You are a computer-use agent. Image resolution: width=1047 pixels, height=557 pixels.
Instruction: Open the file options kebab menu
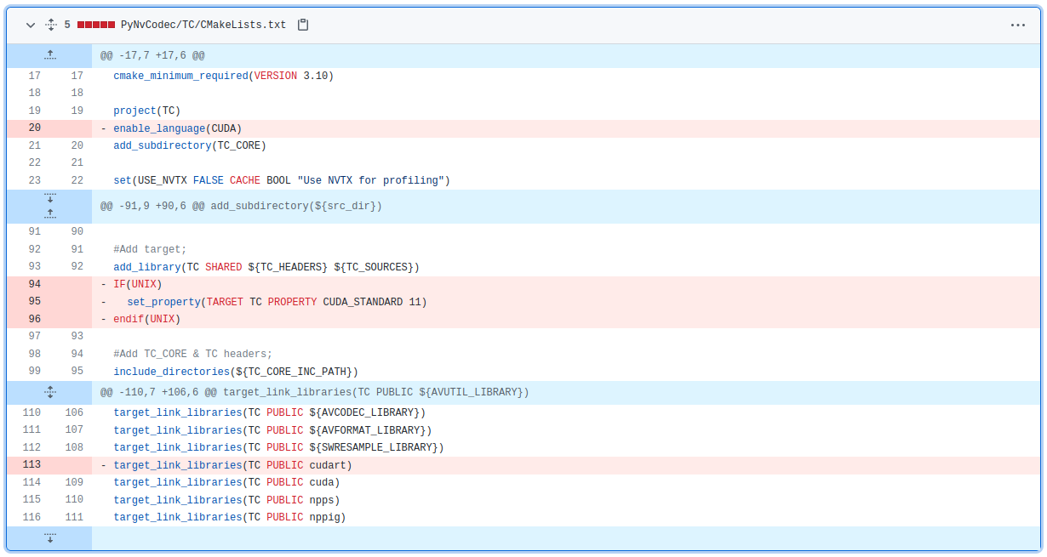(x=1018, y=25)
